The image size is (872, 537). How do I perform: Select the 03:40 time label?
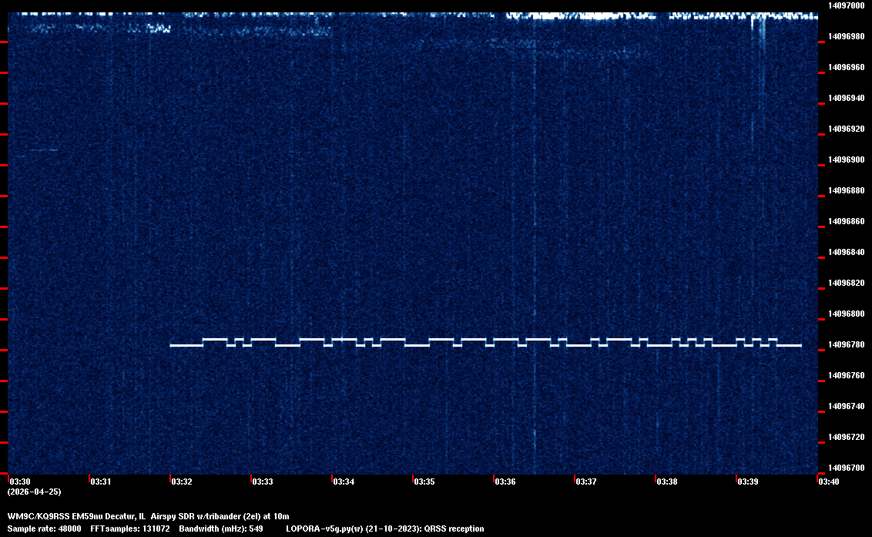coord(829,482)
